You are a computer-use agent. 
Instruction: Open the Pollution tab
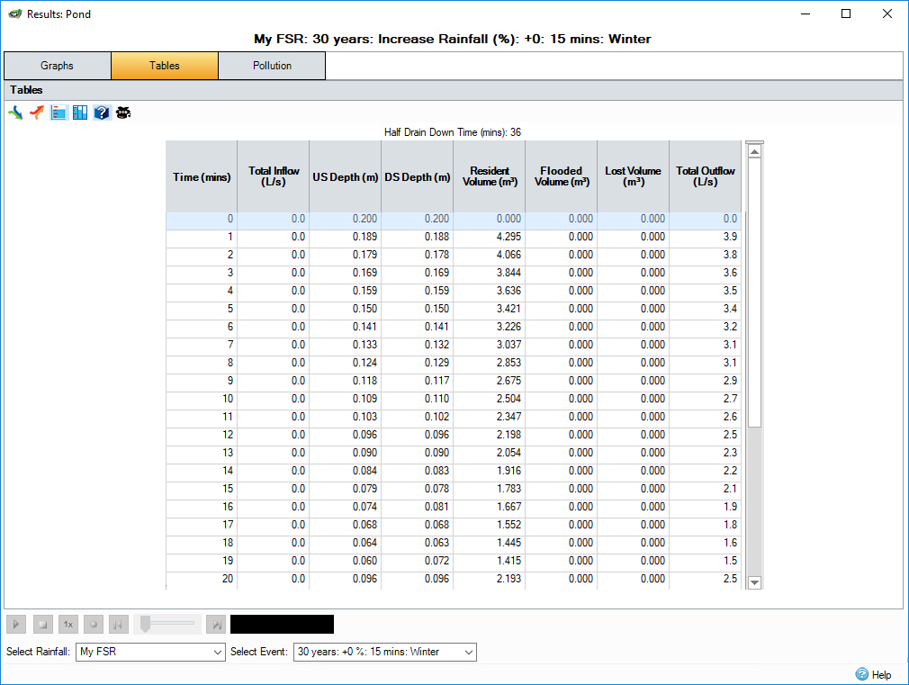pos(272,66)
